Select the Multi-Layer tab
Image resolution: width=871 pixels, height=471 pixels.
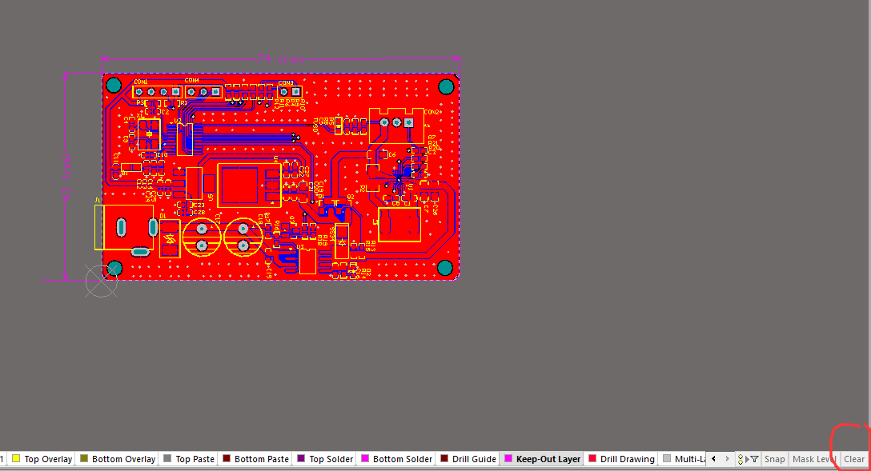point(686,458)
